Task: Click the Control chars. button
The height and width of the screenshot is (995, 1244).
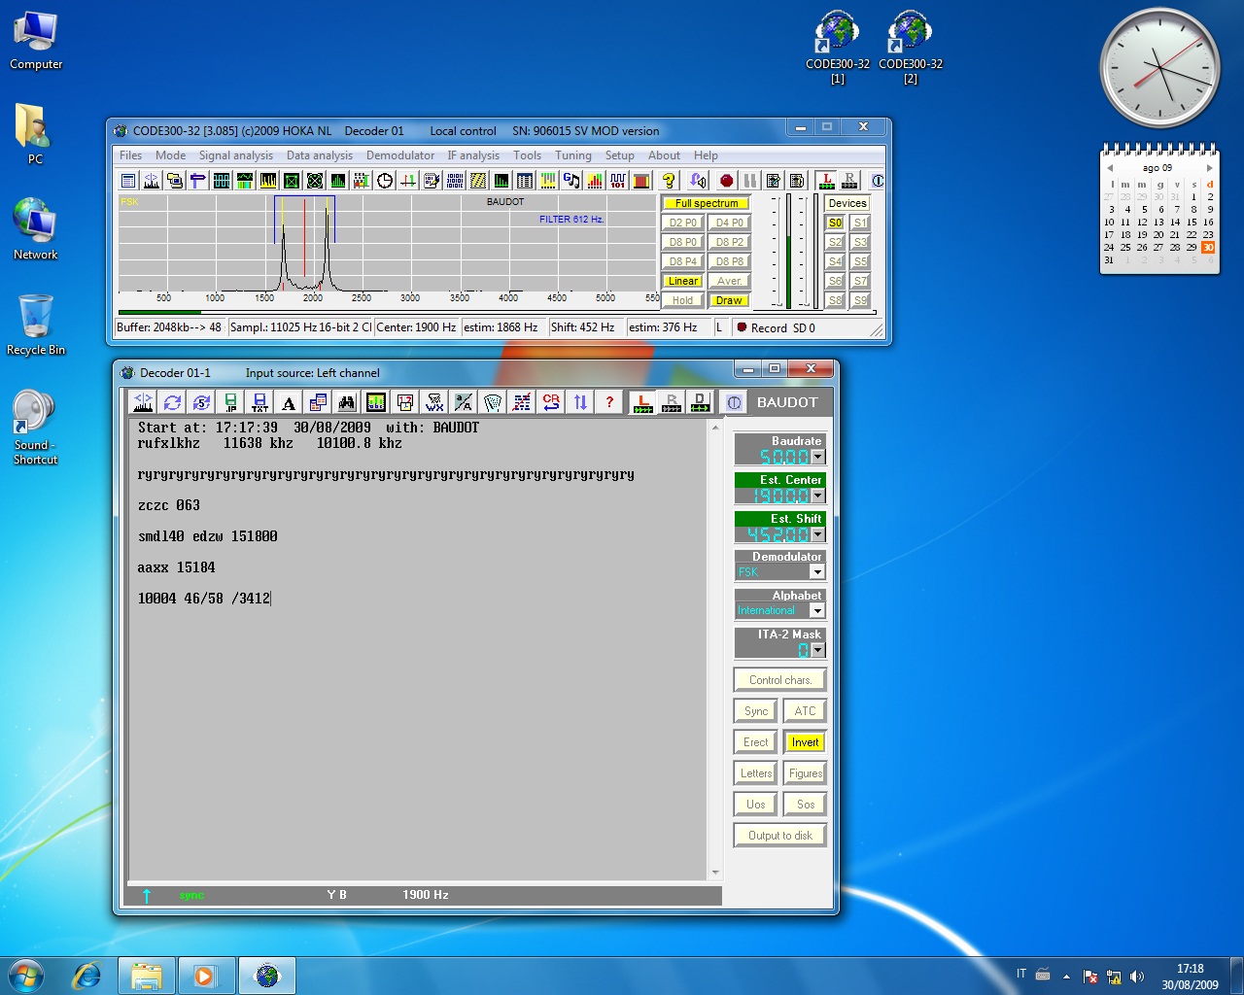Action: tap(780, 680)
